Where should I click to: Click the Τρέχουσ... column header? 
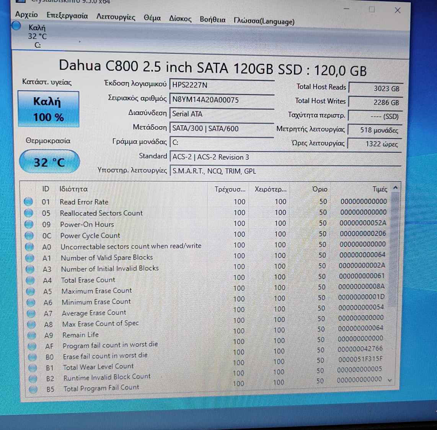[230, 189]
